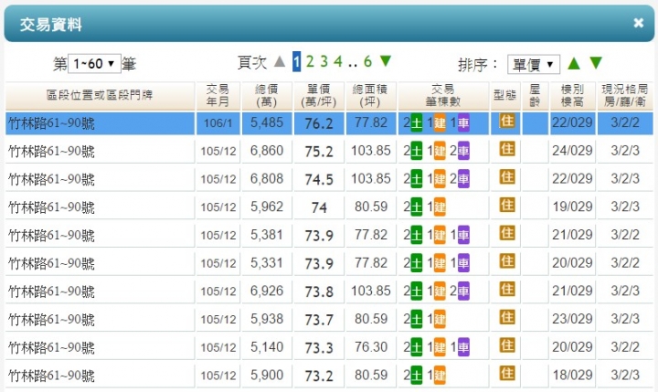Viewport: 658px width, 392px height.
Task: Go to page 3
Action: coord(324,62)
